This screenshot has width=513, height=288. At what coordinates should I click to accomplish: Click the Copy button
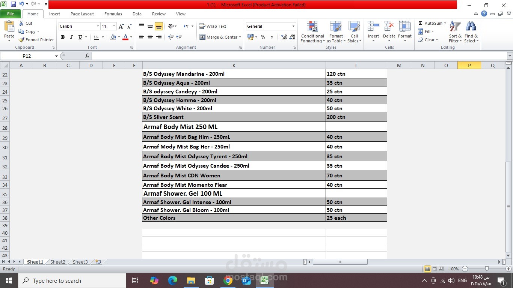29,31
